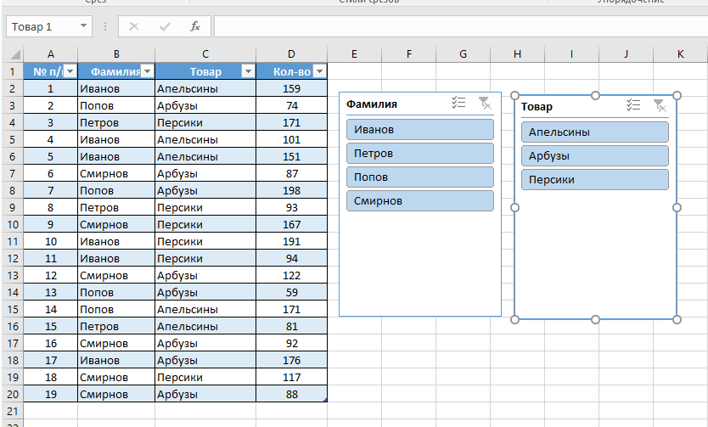Image resolution: width=708 pixels, height=427 pixels.
Task: Click cell with value 88
Action: [x=291, y=394]
